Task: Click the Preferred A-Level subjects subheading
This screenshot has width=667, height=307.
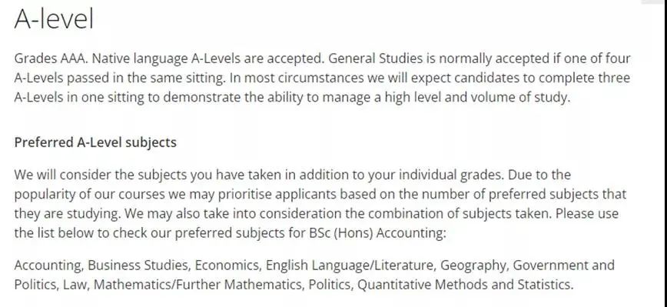Action: (x=95, y=142)
